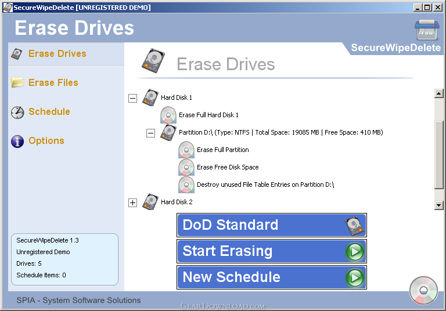446x311 pixels.
Task: Click the Drives: 5 info text
Action: tap(28, 264)
